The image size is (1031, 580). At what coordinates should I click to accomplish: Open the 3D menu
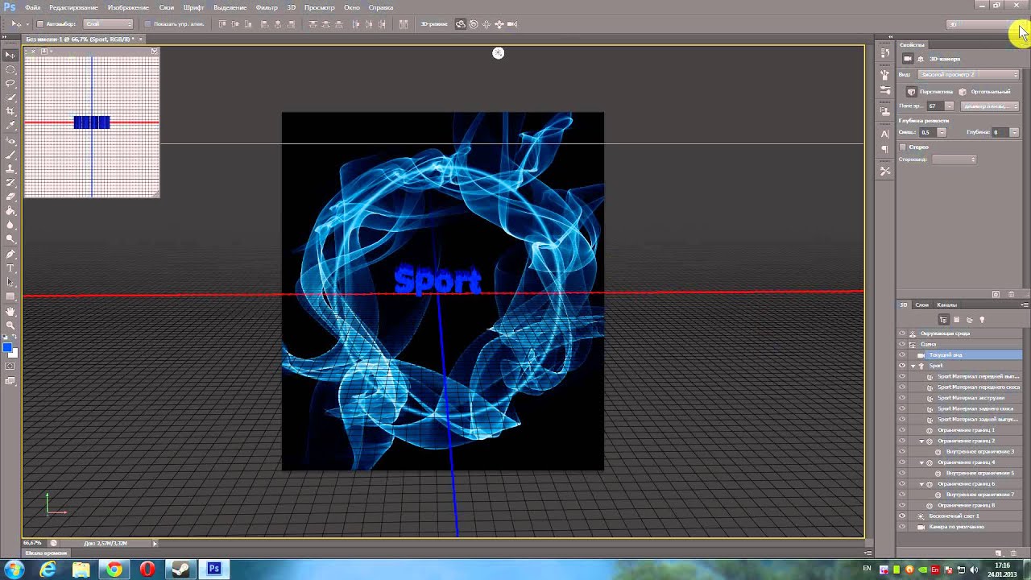[x=292, y=7]
